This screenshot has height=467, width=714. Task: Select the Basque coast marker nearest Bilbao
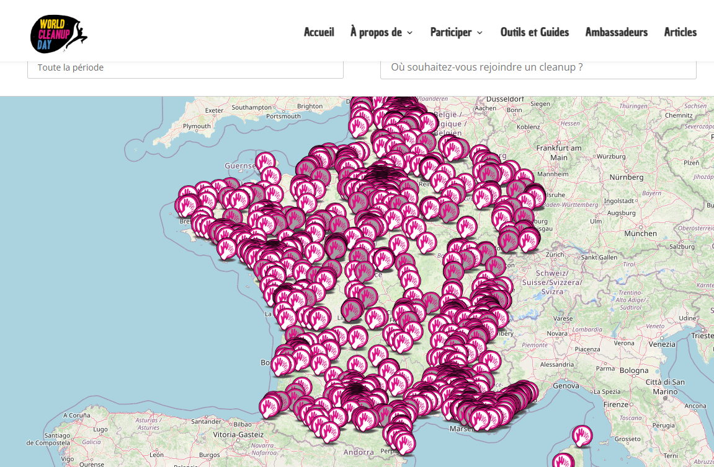point(270,407)
